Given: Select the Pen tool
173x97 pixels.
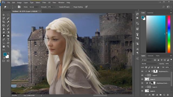Looking at the screenshot, I should point(4,39).
